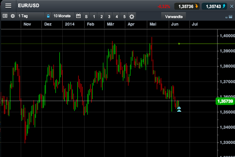The image size is (235, 157).
Task: Close the EUR/USD chart window
Action: (232, 6)
